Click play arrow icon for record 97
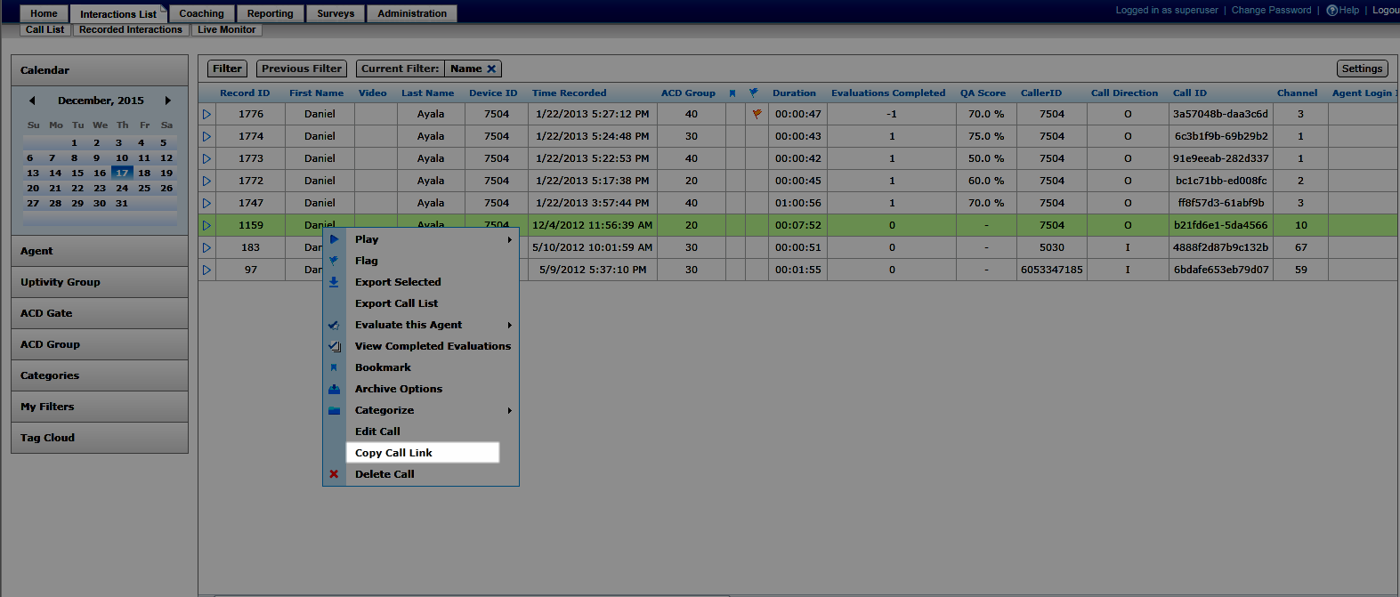1400x597 pixels. [x=206, y=270]
